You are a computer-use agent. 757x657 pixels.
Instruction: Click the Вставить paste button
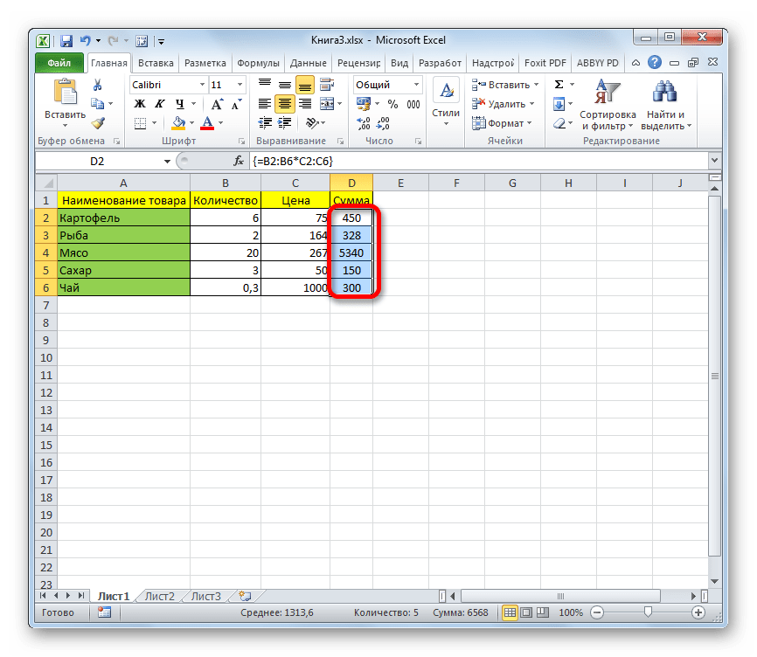click(65, 103)
